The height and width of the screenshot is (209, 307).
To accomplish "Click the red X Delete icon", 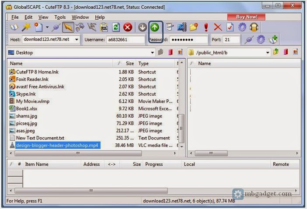I will 218,27.
